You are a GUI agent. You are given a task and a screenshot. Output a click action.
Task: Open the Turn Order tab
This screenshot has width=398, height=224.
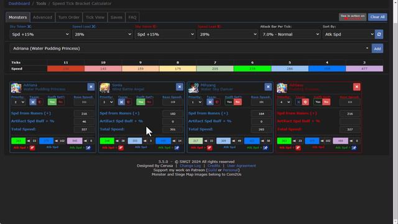coord(69,17)
